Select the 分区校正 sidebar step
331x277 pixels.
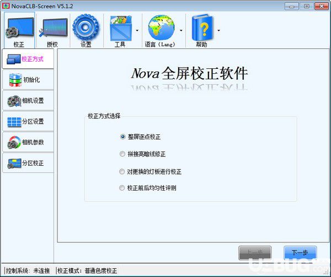28,163
